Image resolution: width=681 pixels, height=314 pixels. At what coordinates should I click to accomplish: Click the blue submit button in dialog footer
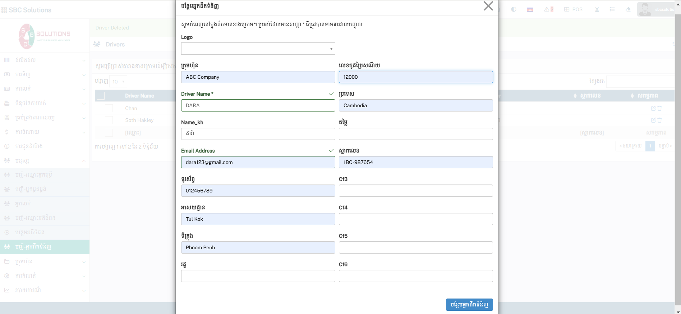[469, 305]
